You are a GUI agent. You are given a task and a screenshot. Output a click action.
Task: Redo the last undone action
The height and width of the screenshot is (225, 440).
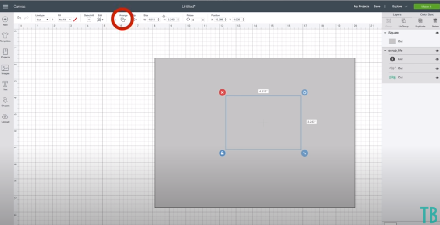pos(26,18)
